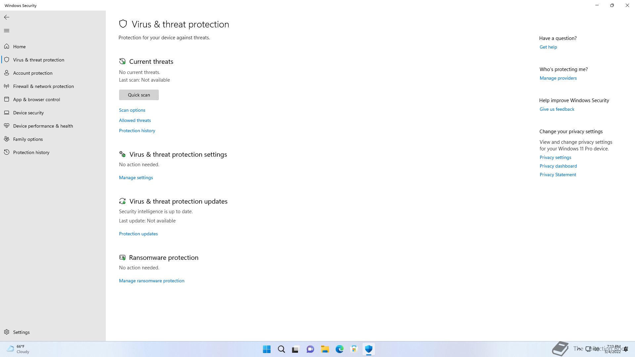635x357 pixels.
Task: Open the weather widget showing 66°F Cloudy
Action: tap(18, 349)
